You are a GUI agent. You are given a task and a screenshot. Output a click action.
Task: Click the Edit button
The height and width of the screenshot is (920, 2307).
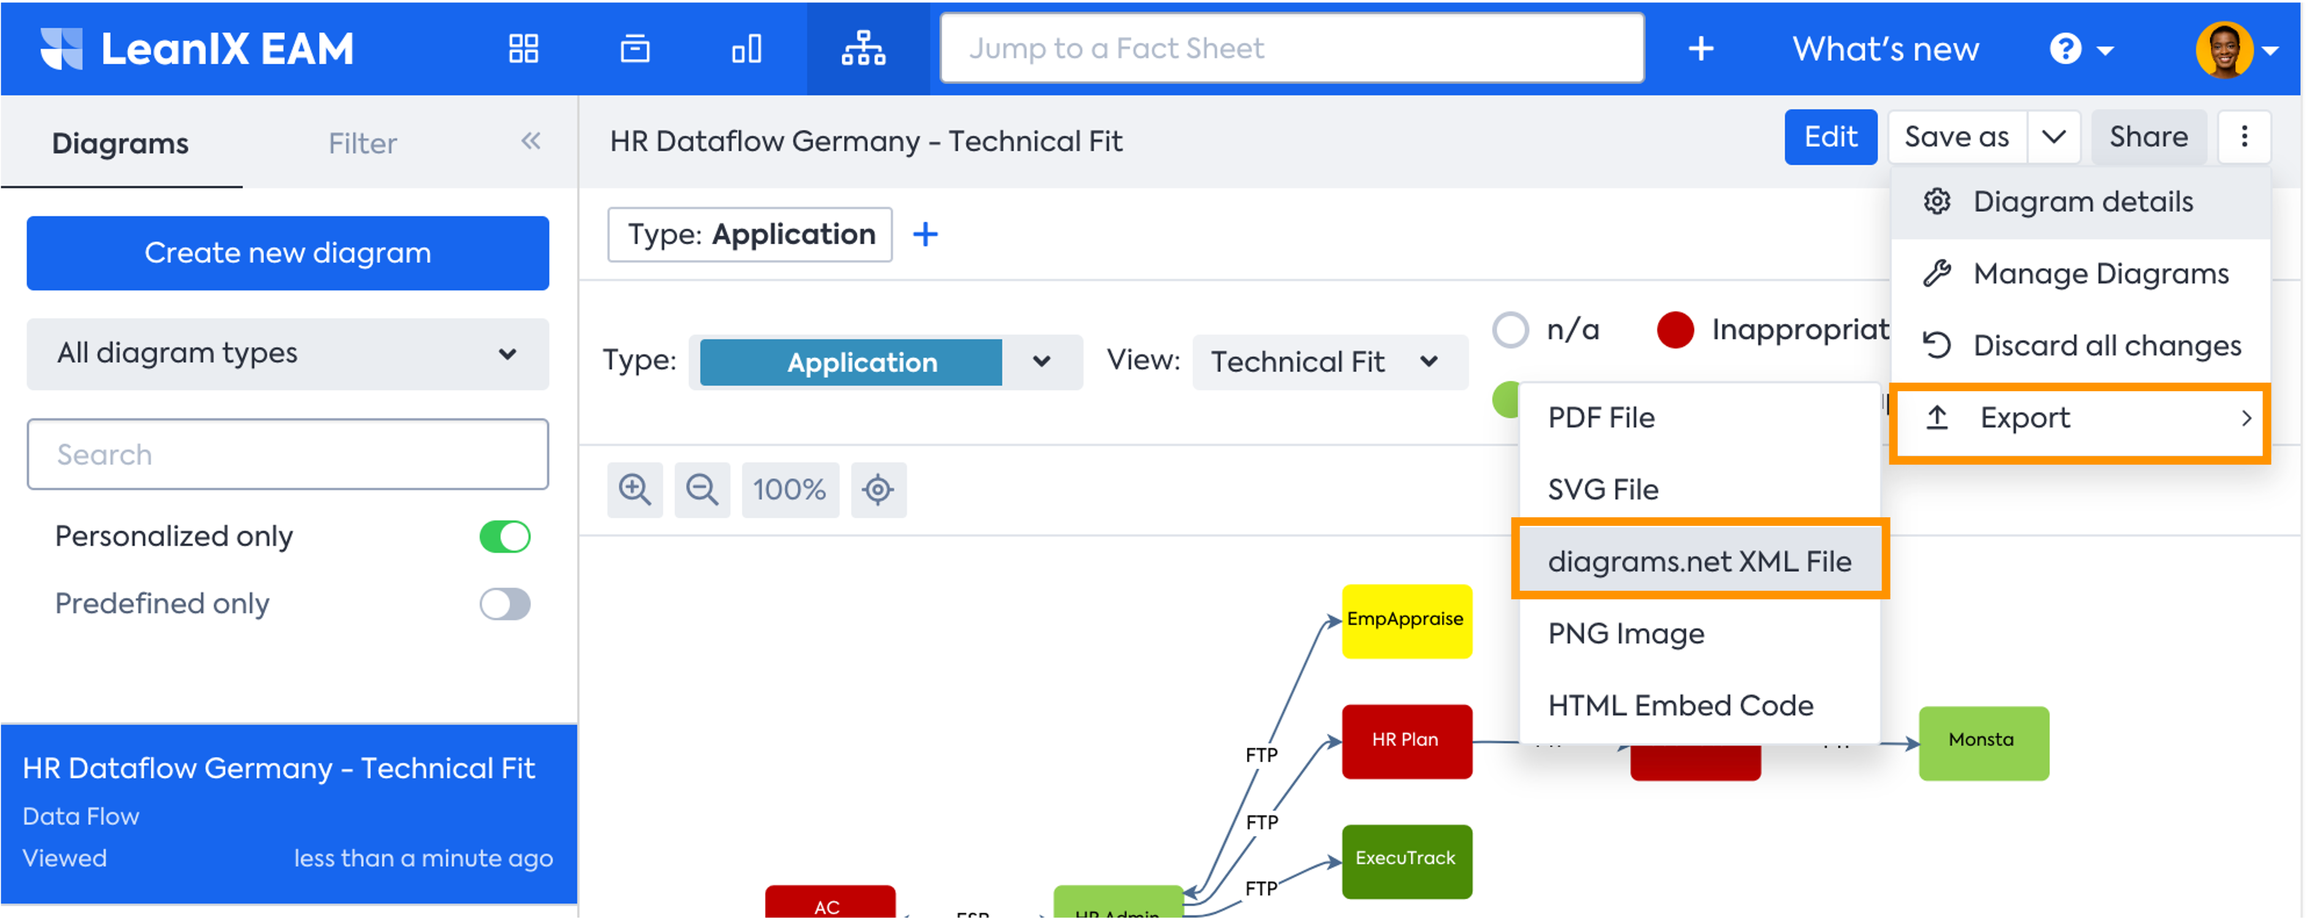coord(1831,137)
